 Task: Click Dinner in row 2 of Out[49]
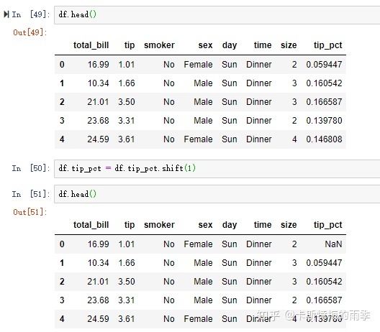point(259,102)
